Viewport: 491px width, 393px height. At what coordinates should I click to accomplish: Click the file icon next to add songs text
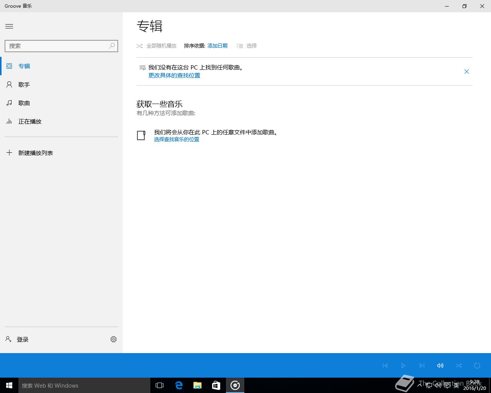[x=141, y=135]
